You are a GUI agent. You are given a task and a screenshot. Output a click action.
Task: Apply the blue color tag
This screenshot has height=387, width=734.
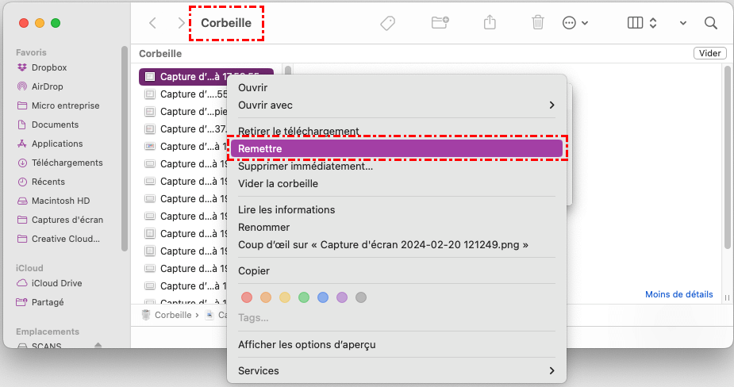(322, 297)
